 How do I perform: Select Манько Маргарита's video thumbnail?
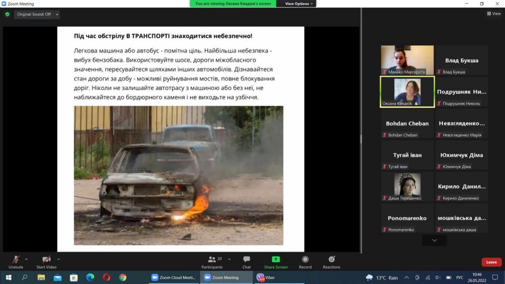pyautogui.click(x=407, y=60)
